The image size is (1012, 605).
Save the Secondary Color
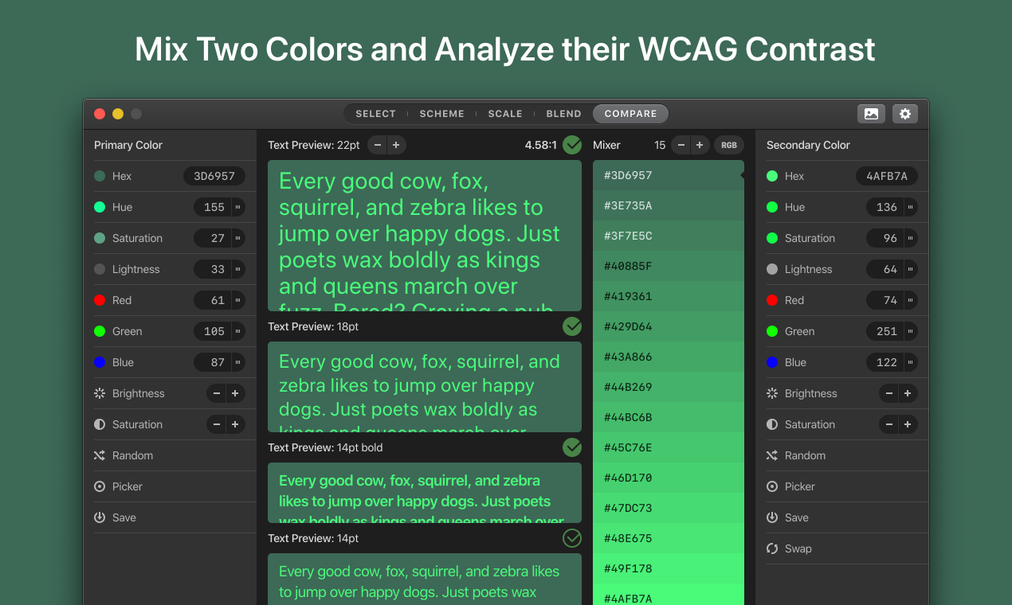point(772,517)
